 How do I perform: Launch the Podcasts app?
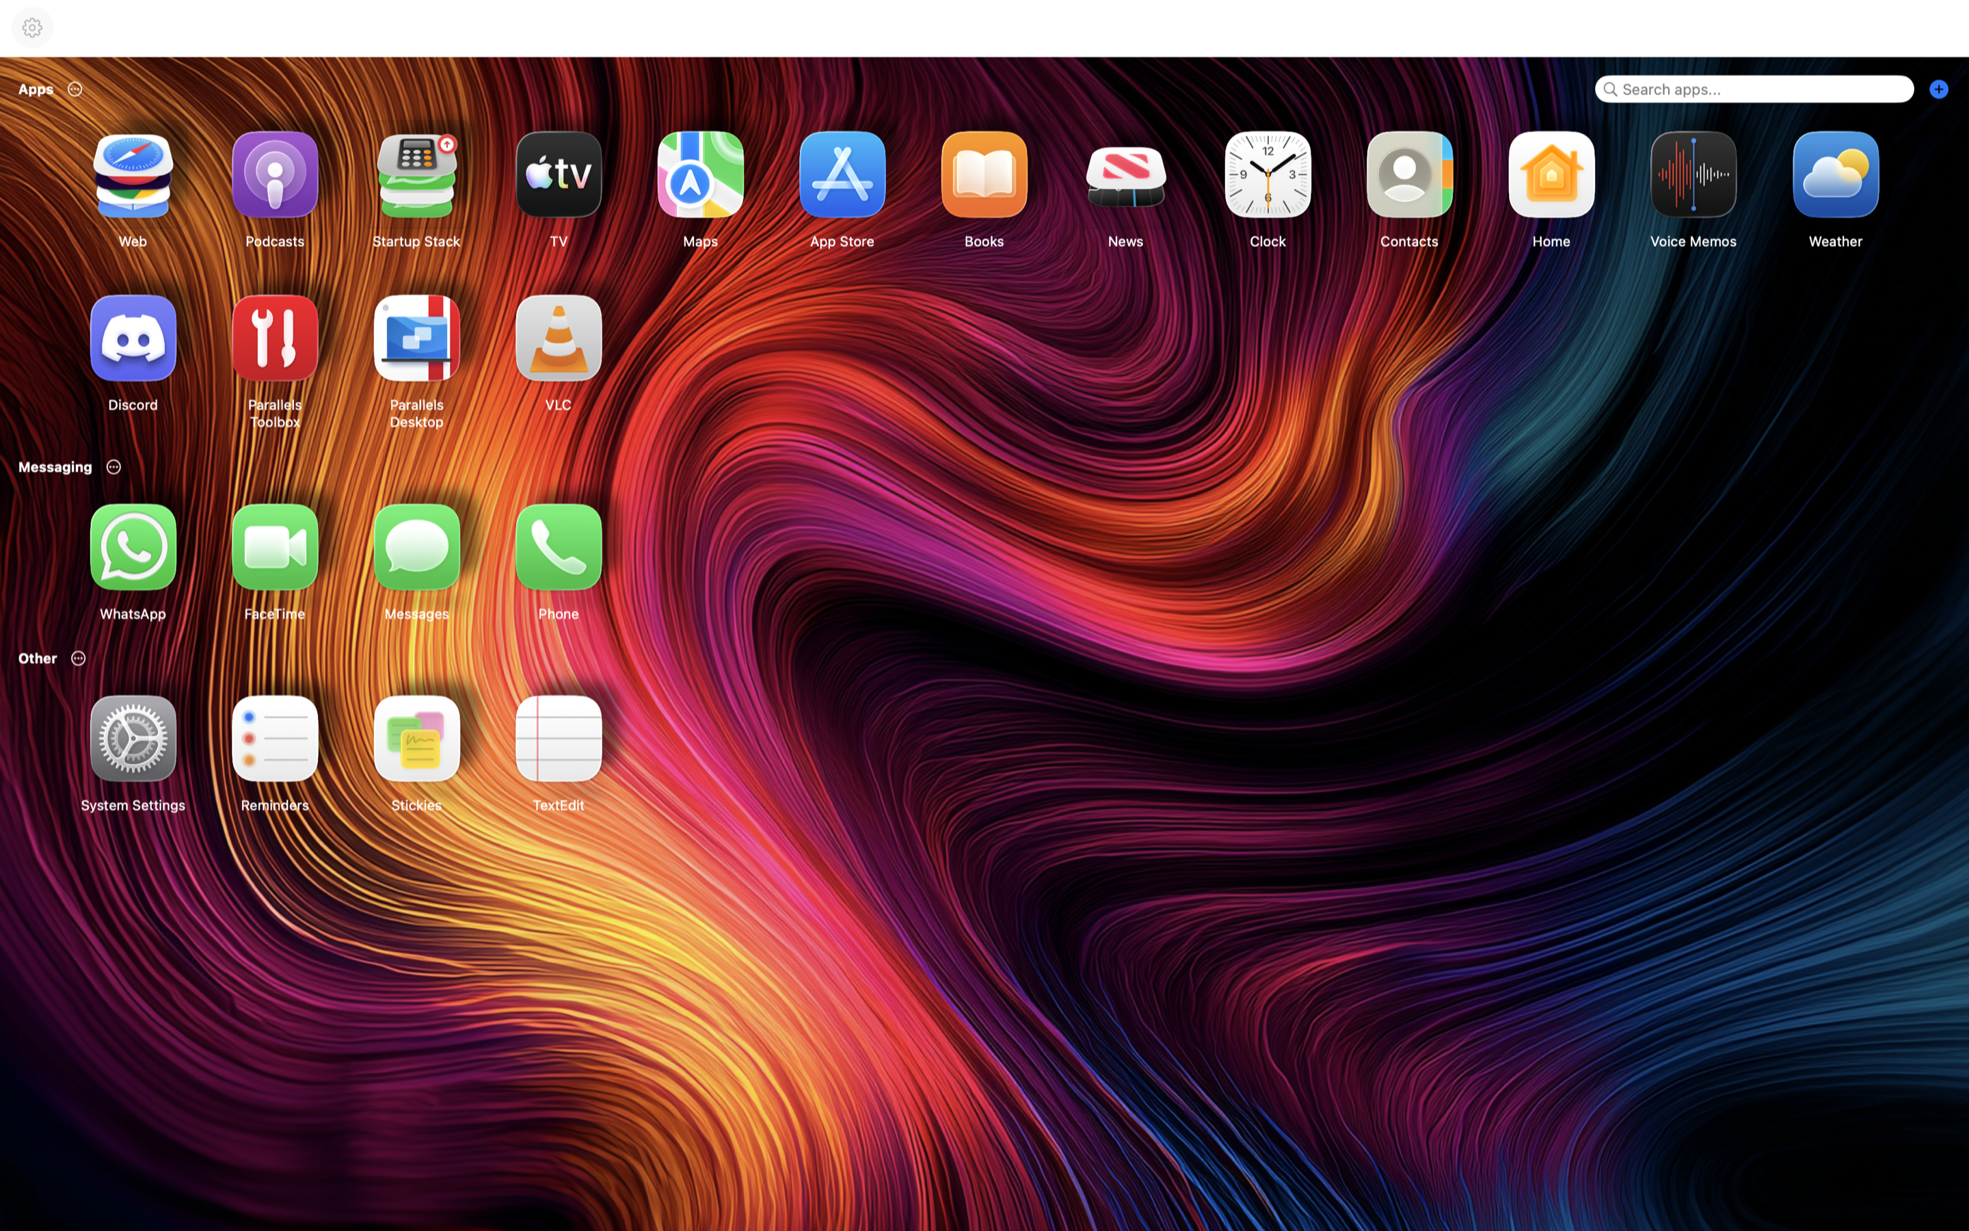click(x=274, y=174)
